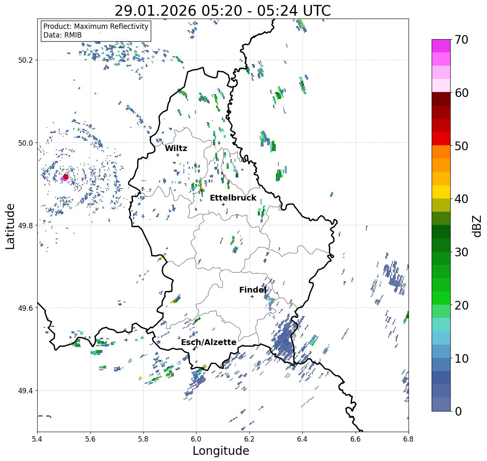Click the turquoise colorbar band between 10 and 20

441,324
